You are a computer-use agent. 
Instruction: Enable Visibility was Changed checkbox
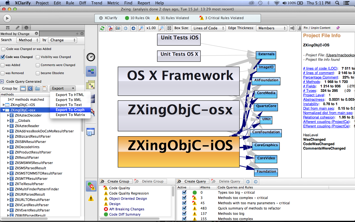point(38,57)
